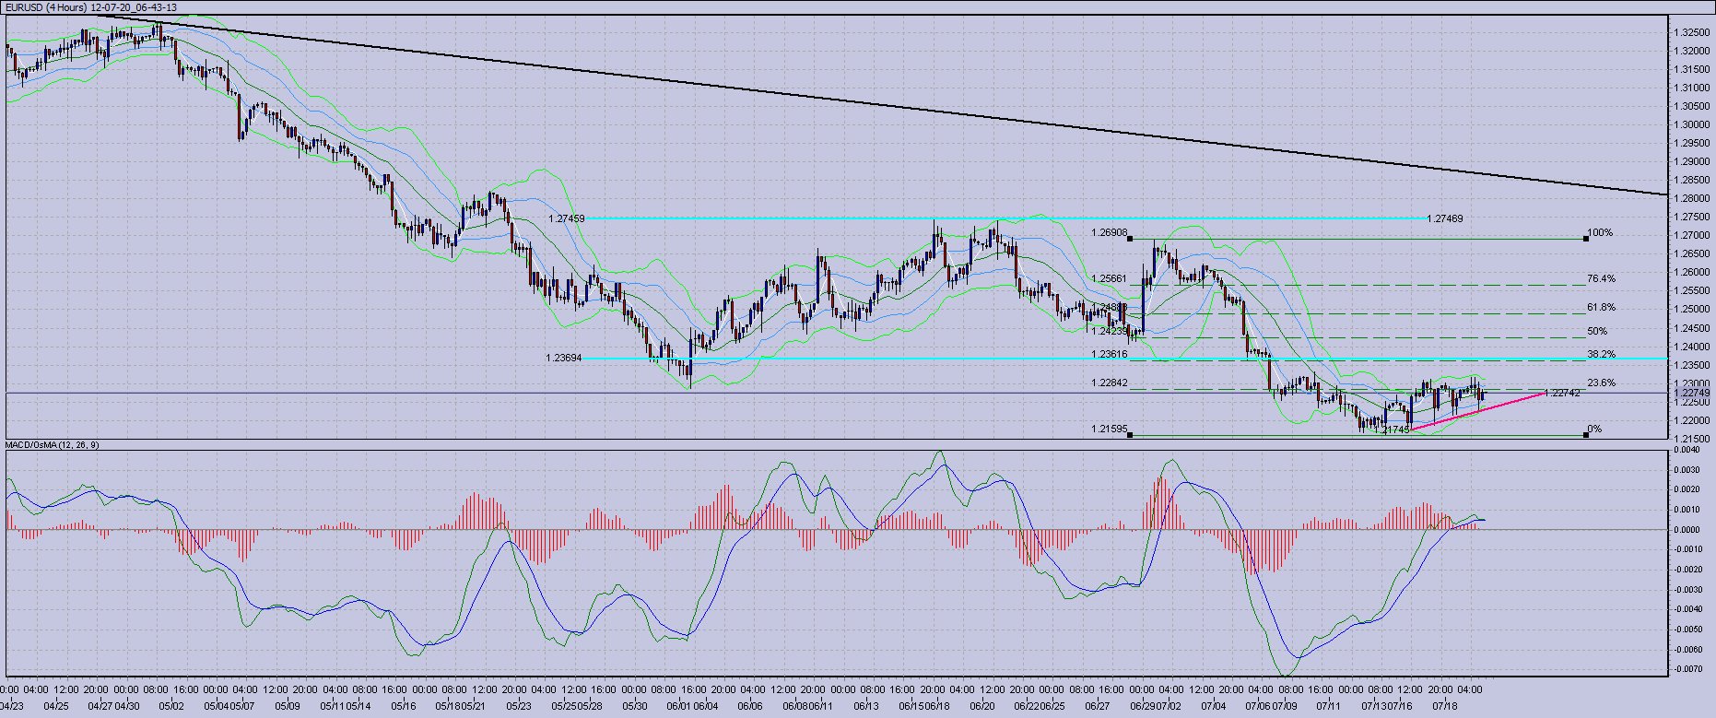Click the 0% Fibonacci level label
Viewport: 1716px width, 718px height.
click(1595, 430)
